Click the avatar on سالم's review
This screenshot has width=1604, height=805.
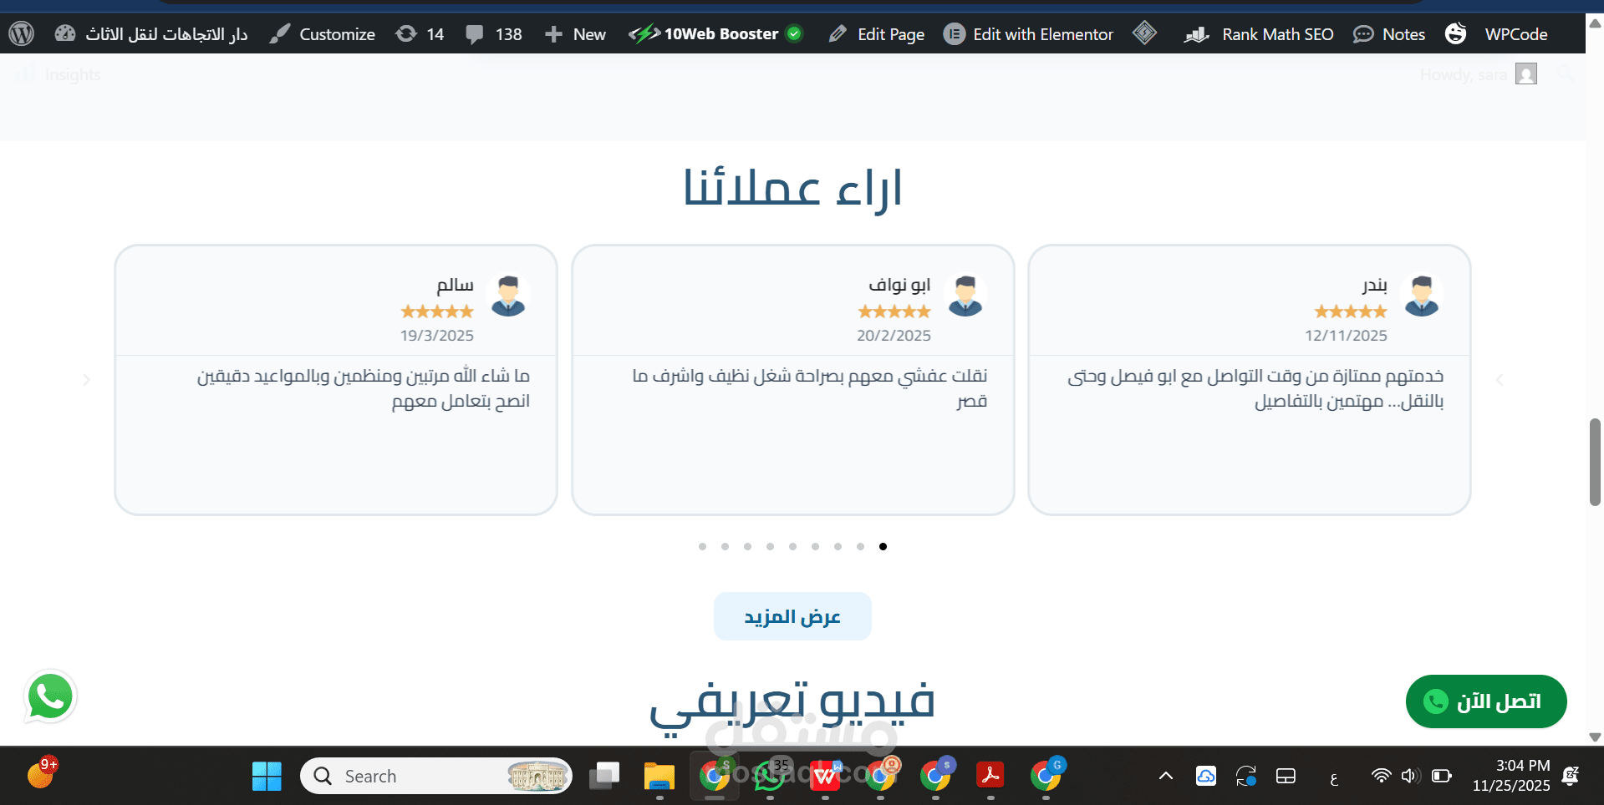tap(508, 296)
